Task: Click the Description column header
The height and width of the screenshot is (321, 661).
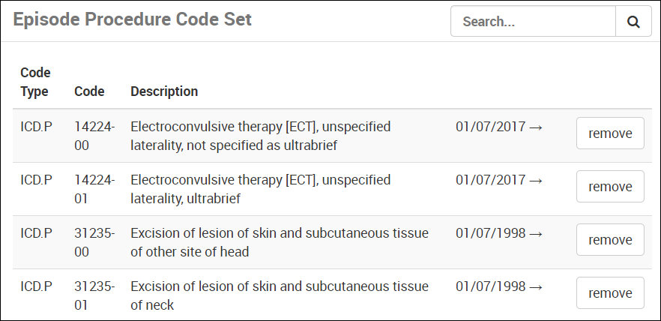Action: coord(164,91)
